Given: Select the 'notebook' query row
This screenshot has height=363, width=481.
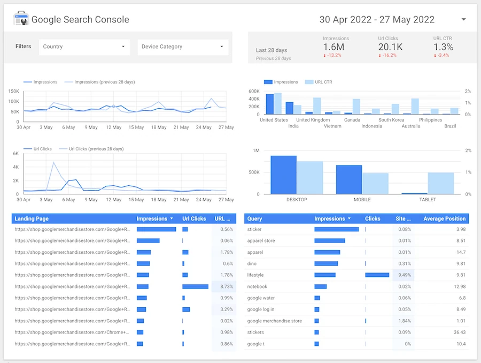Looking at the screenshot, I should pyautogui.click(x=356, y=286).
